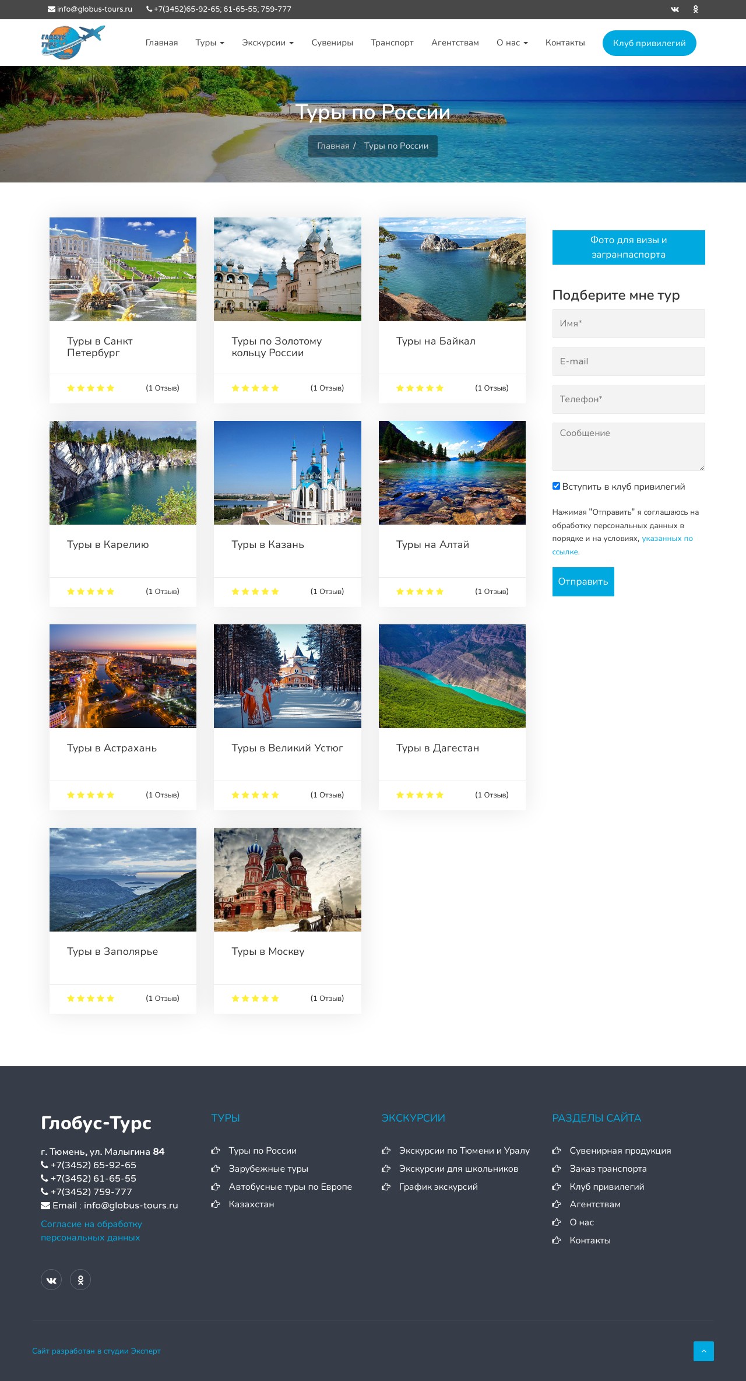Image resolution: width=746 pixels, height=1381 pixels.
Task: Click the Глобус-Турс airplane logo
Action: [73, 42]
